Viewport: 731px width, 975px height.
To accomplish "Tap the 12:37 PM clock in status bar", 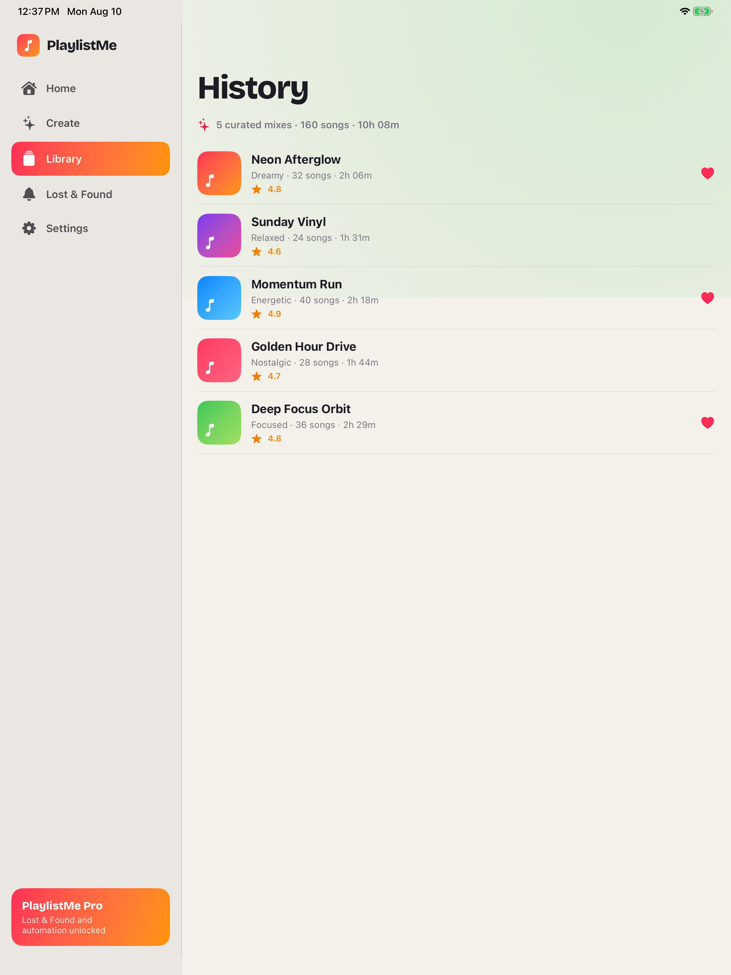I will [38, 11].
